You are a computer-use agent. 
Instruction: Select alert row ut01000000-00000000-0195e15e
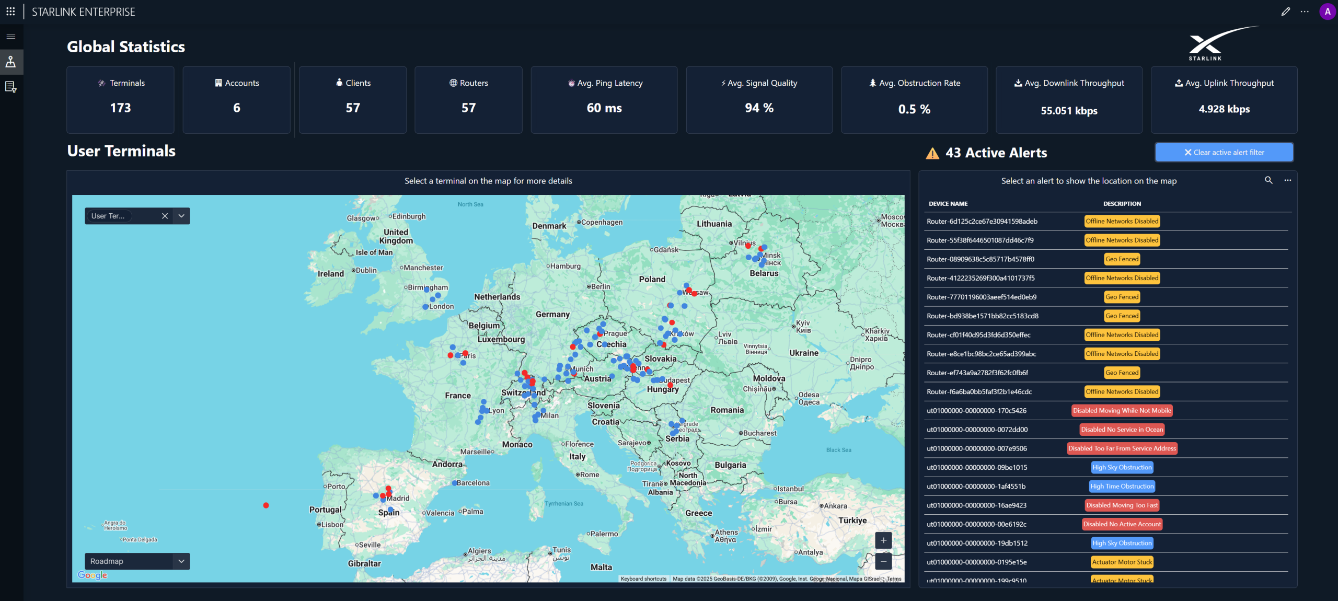tap(1107, 562)
